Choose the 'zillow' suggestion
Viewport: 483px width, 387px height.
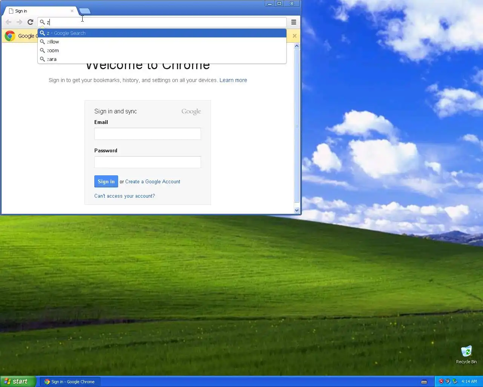pyautogui.click(x=162, y=42)
